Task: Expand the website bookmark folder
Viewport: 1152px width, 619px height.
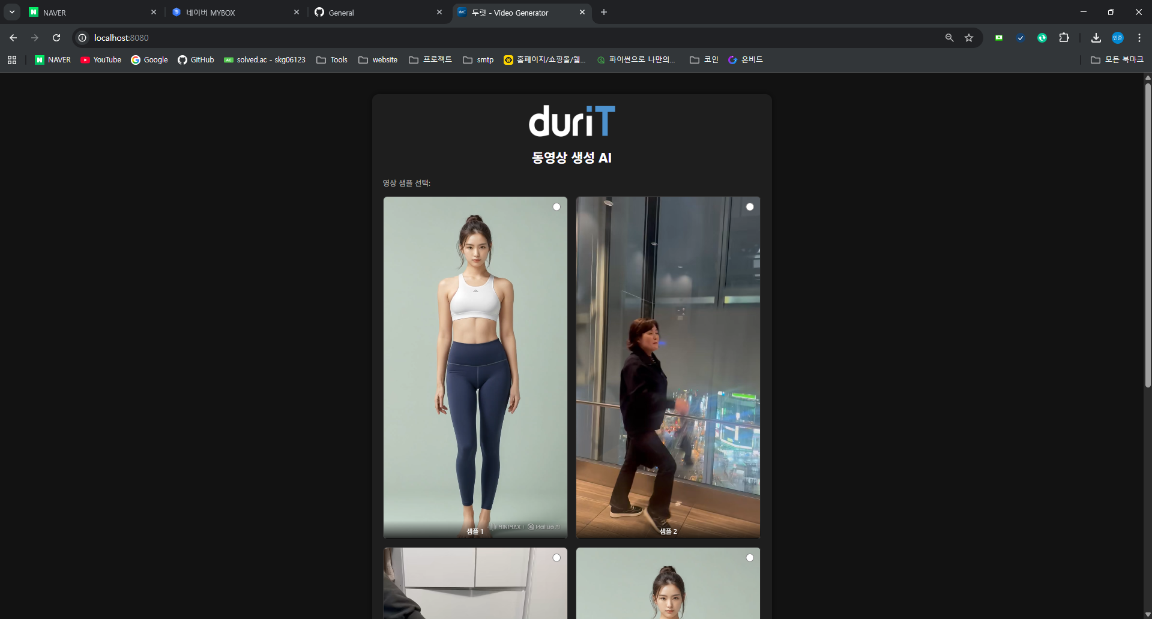Action: pyautogui.click(x=378, y=60)
